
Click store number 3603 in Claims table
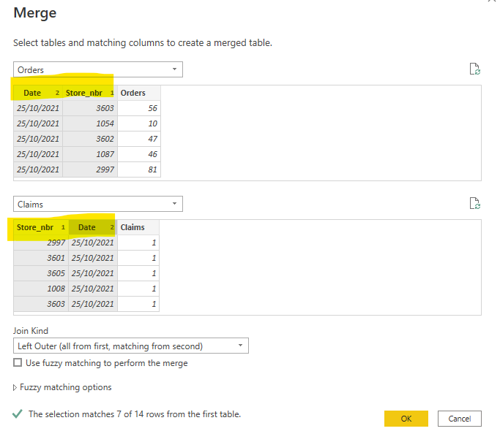(41, 304)
